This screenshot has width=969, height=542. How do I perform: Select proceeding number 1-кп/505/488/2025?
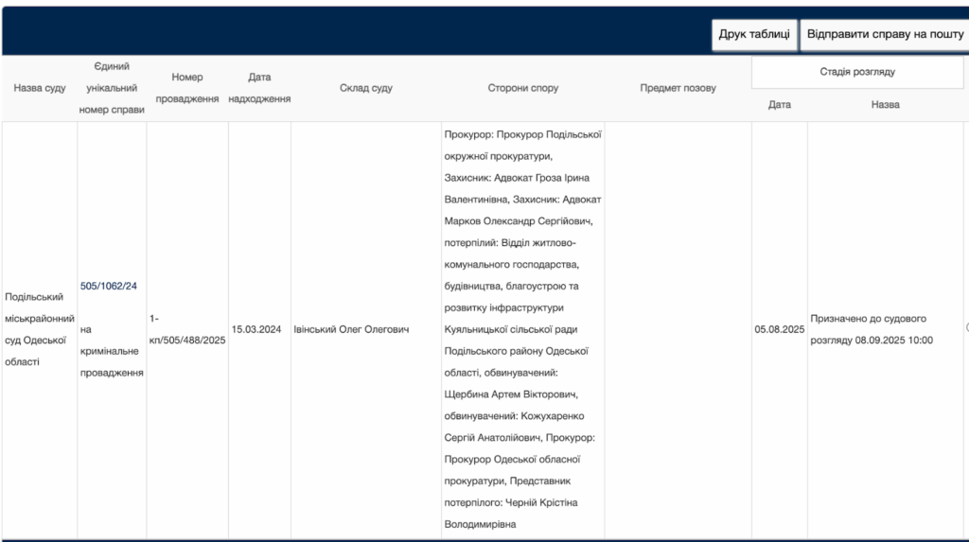pos(187,329)
